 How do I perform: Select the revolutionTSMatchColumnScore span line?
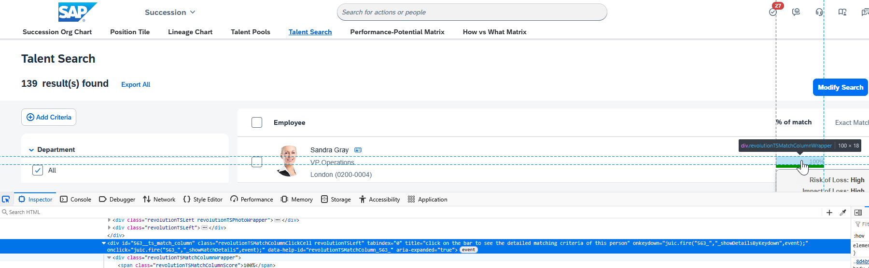click(x=196, y=265)
